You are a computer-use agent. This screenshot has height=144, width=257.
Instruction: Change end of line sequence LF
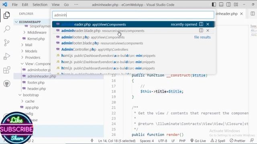coord(173,141)
